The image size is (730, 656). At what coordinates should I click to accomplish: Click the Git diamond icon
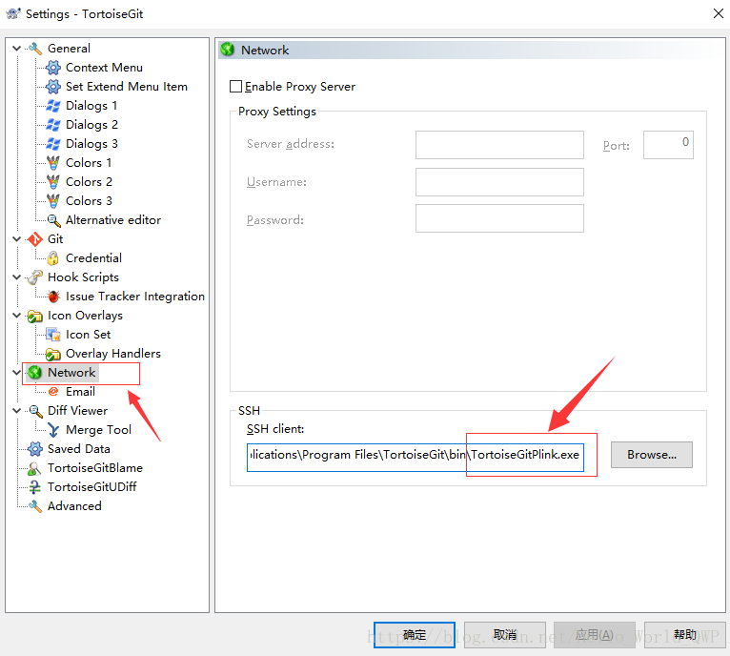pos(35,239)
